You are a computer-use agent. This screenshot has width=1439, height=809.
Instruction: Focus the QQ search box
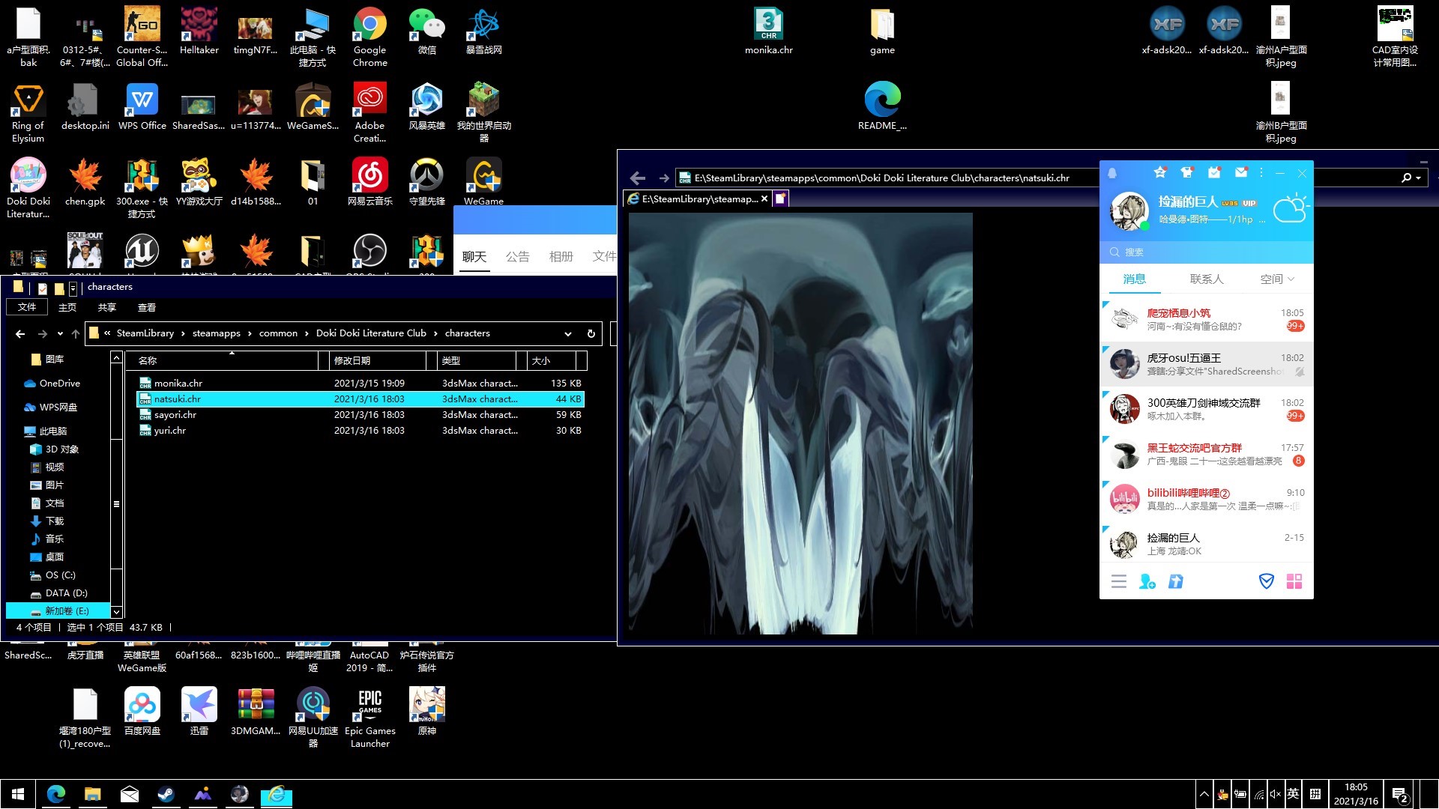[x=1207, y=252]
